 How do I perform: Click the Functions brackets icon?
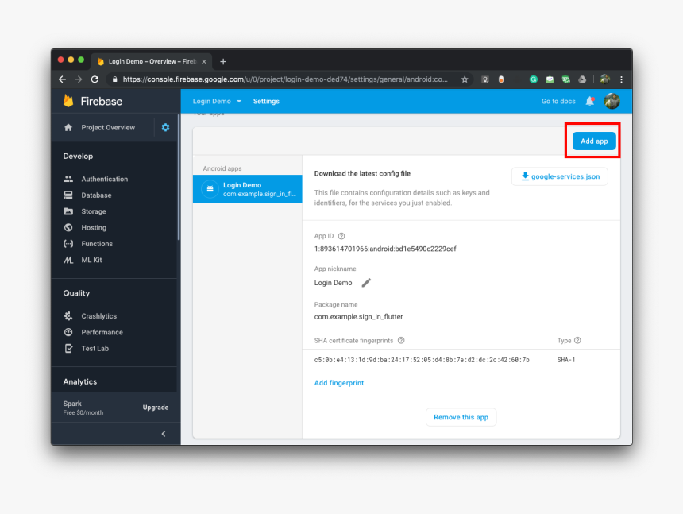click(68, 244)
